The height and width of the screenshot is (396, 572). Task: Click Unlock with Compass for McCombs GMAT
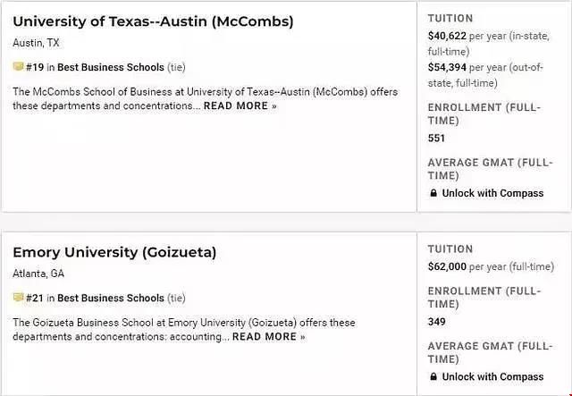[492, 193]
